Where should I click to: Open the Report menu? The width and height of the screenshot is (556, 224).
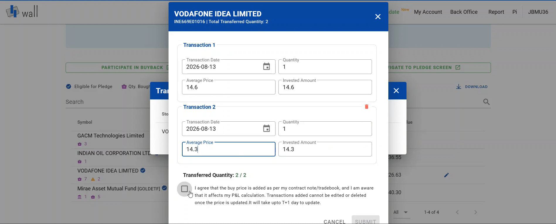496,12
